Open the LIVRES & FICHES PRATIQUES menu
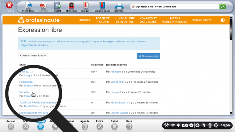This screenshot has height=132, width=235. pos(175,20)
